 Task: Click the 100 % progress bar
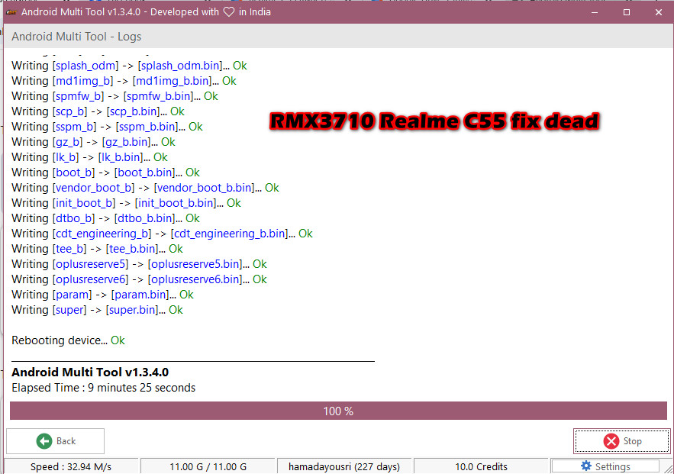tap(337, 411)
